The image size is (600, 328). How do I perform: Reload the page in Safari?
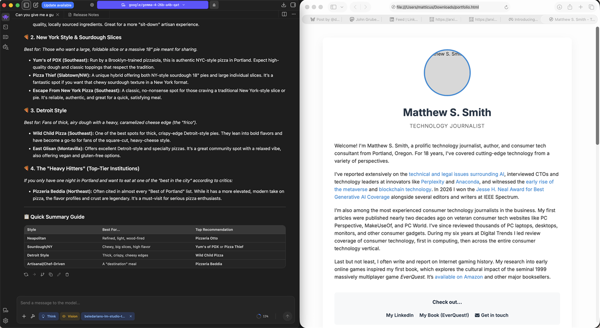click(x=506, y=7)
